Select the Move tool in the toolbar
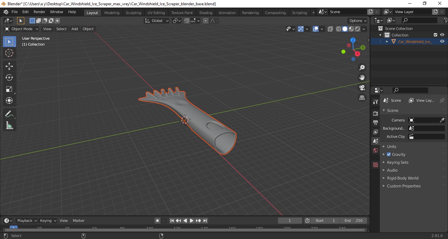 pos(9,66)
